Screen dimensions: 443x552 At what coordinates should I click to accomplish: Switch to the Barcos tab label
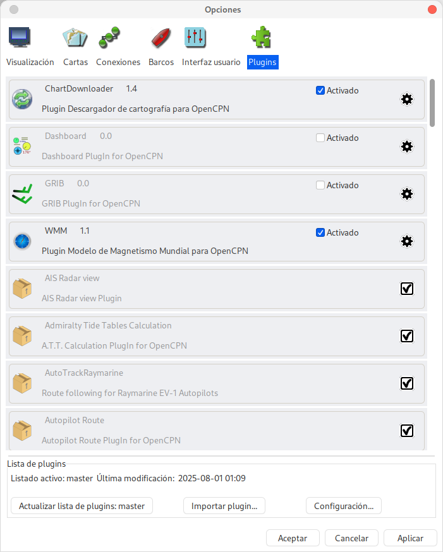pyautogui.click(x=161, y=62)
